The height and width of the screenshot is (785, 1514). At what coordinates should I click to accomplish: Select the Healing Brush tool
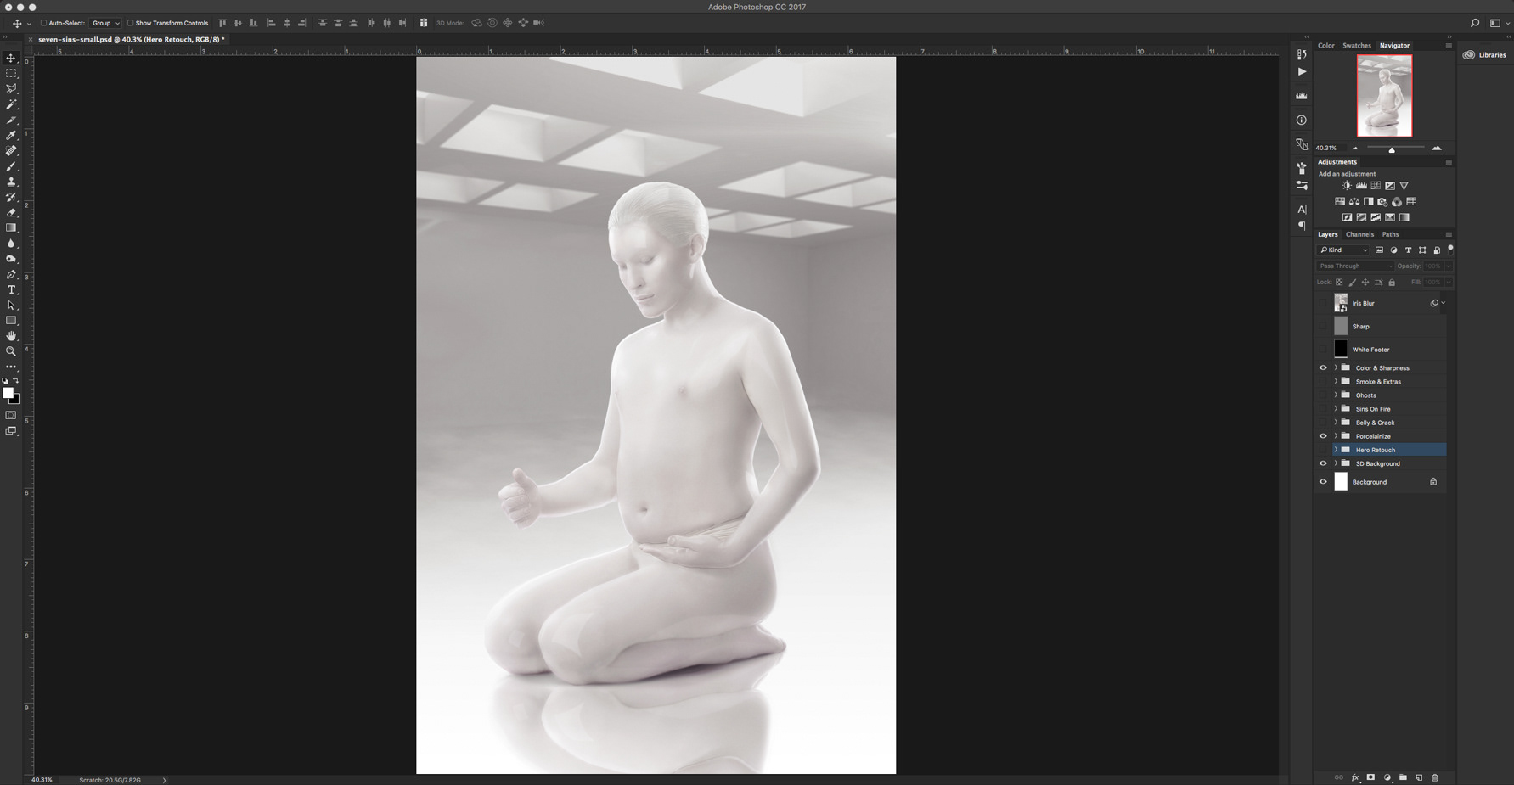pos(11,151)
